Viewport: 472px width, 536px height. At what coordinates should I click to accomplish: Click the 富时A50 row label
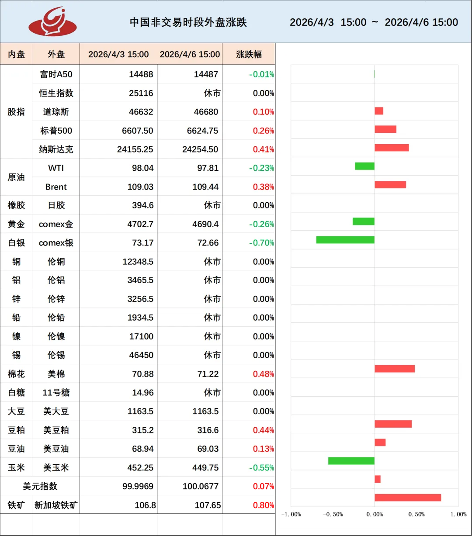click(56, 74)
